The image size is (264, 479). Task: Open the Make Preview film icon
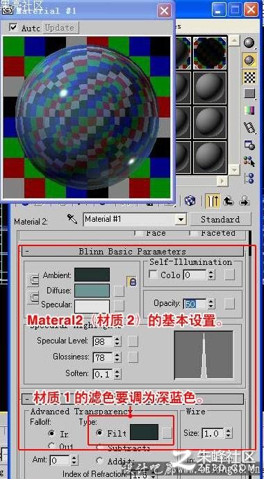coord(249,127)
